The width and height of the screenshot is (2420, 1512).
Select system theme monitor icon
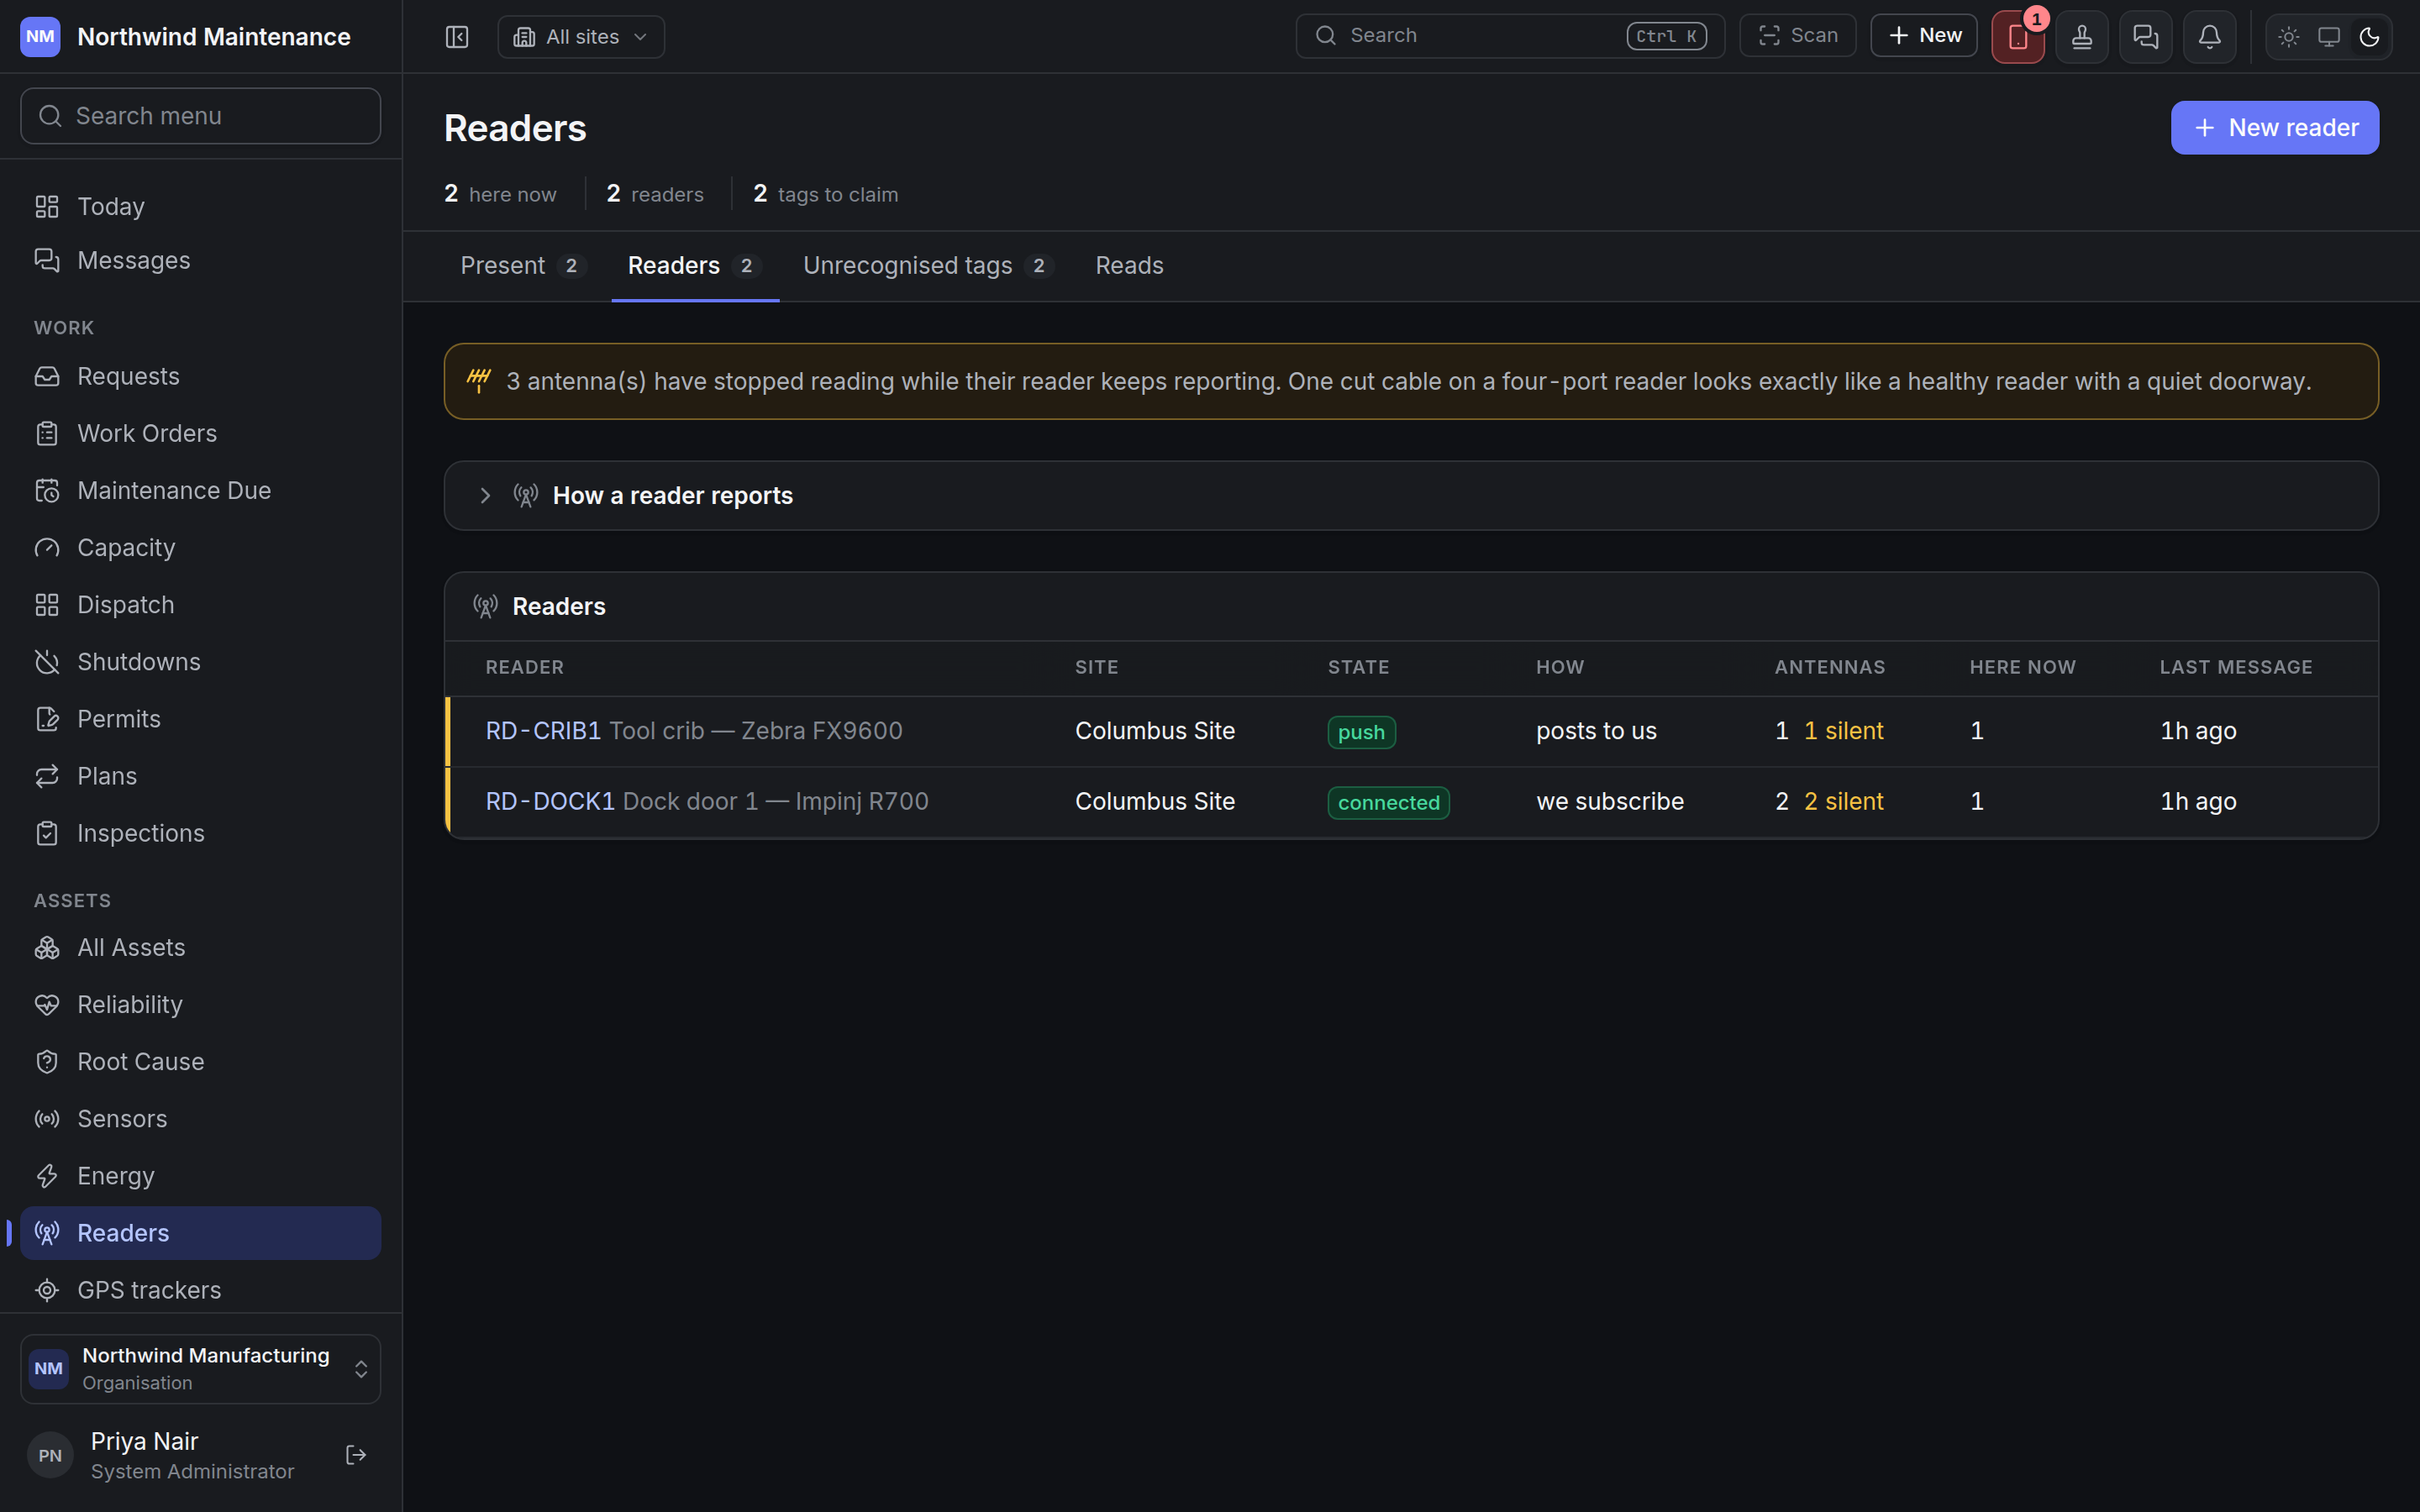click(x=2329, y=37)
